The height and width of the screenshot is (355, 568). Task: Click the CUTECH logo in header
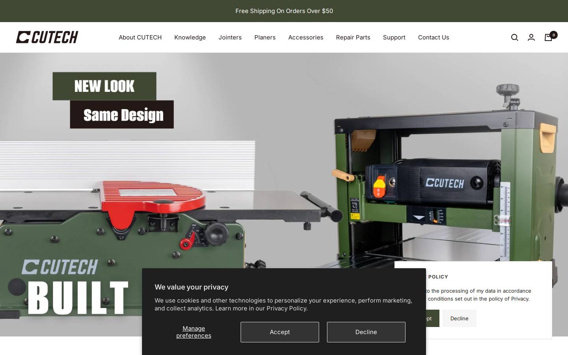point(47,37)
